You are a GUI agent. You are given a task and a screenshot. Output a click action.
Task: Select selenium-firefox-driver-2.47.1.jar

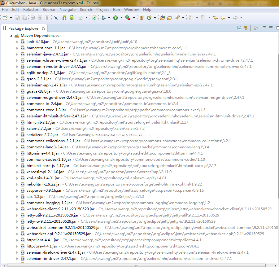click(56, 252)
